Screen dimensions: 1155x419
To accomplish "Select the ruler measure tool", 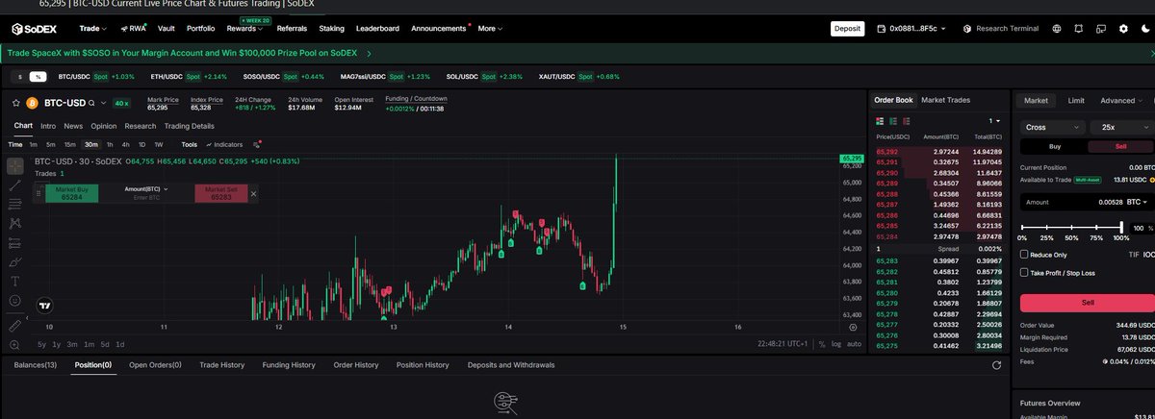I will (x=15, y=325).
